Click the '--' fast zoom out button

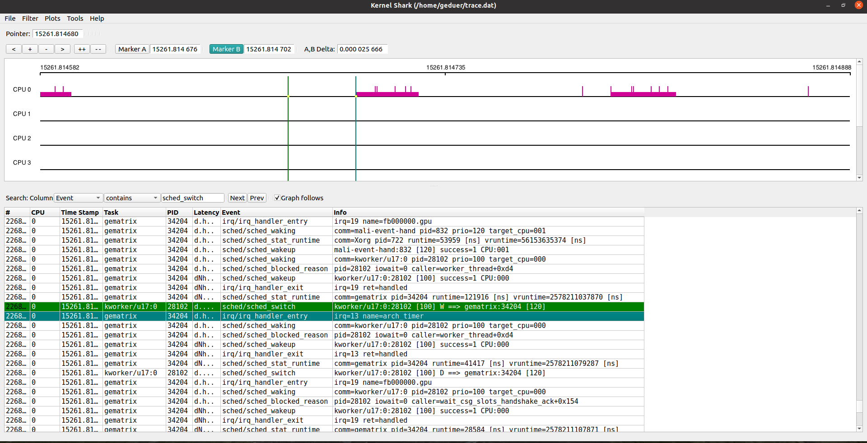pyautogui.click(x=98, y=49)
